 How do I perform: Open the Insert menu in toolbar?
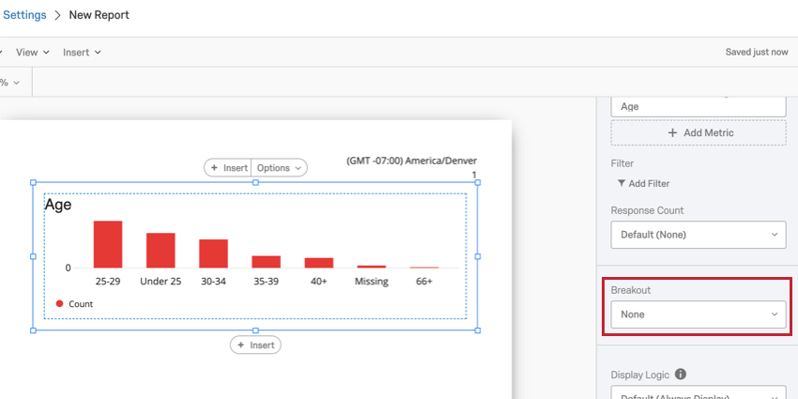tap(82, 53)
